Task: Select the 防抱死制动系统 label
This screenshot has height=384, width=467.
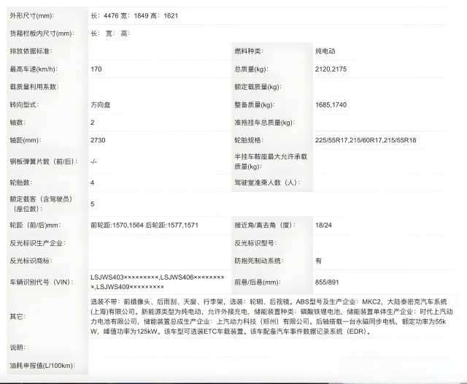Action: tap(259, 261)
